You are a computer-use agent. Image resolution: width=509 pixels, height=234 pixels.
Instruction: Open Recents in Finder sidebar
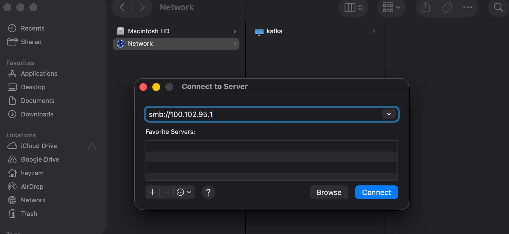[26, 28]
